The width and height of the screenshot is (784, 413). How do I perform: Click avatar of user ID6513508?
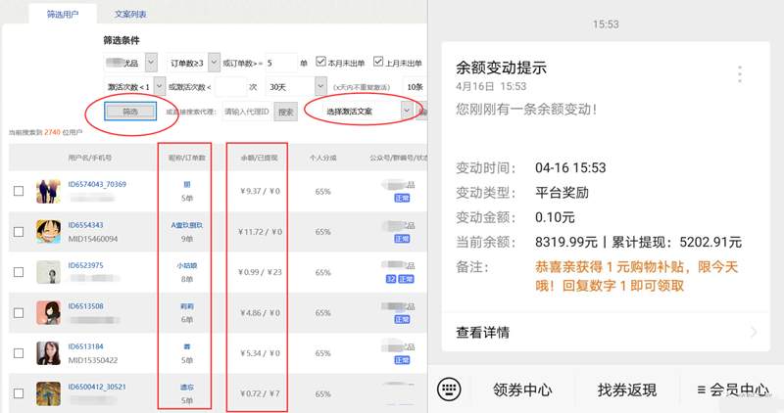coord(48,312)
